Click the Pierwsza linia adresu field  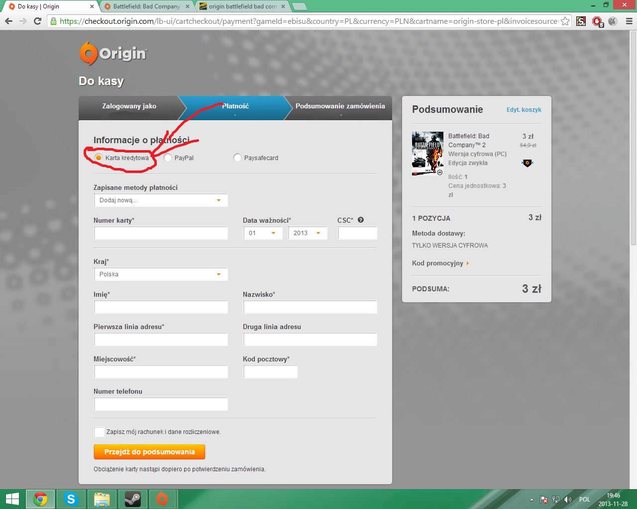(161, 339)
